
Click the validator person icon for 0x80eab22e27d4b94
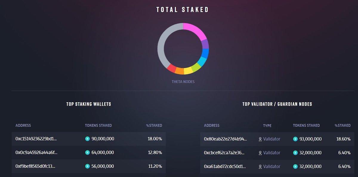click(260, 139)
